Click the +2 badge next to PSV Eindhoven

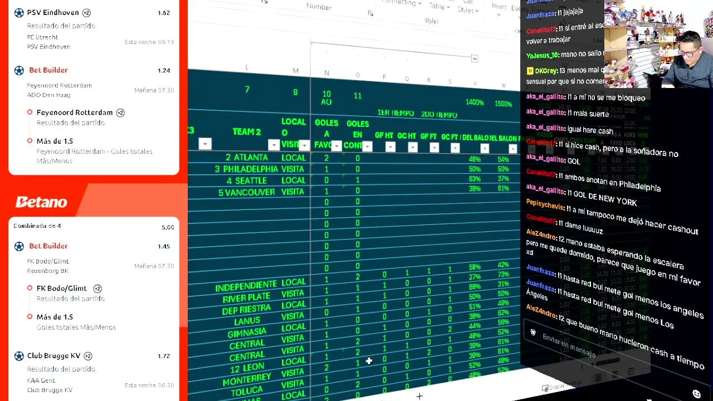86,12
